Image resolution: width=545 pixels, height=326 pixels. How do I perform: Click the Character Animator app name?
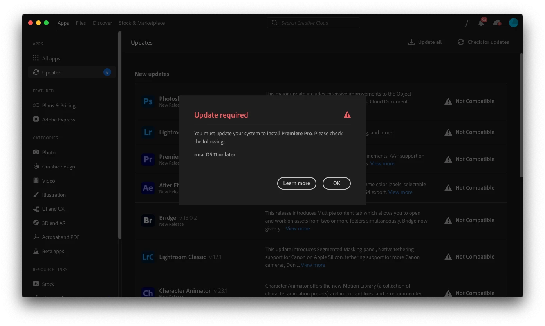click(185, 290)
